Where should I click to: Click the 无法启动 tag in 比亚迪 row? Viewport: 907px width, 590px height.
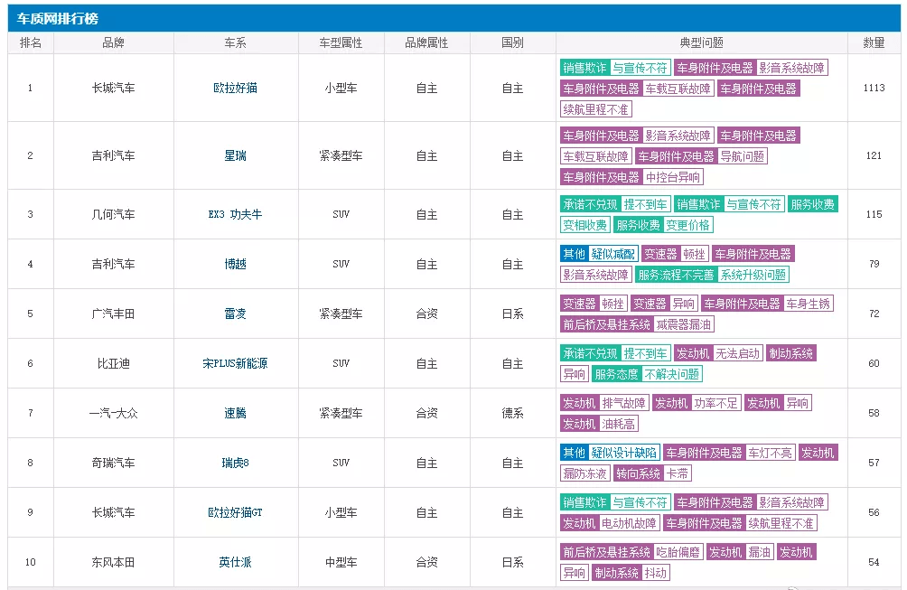(x=737, y=353)
